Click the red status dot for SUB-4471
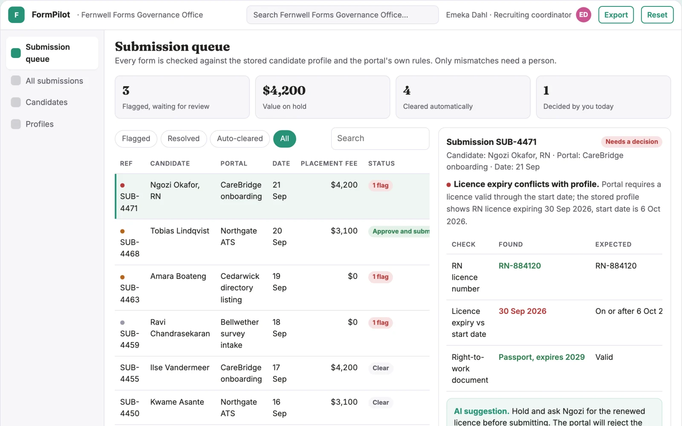This screenshot has width=682, height=426. point(122,185)
